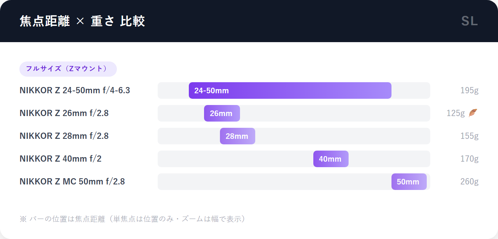The image size is (498, 239).
Task: Click the 155g weight value
Action: (x=469, y=136)
